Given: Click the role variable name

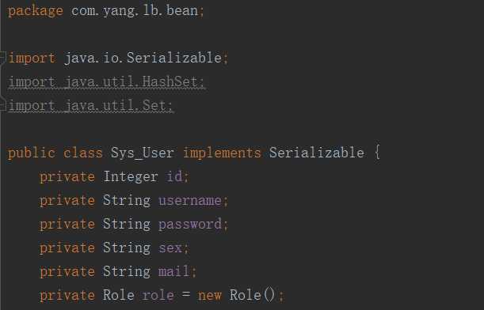Looking at the screenshot, I should tap(158, 295).
